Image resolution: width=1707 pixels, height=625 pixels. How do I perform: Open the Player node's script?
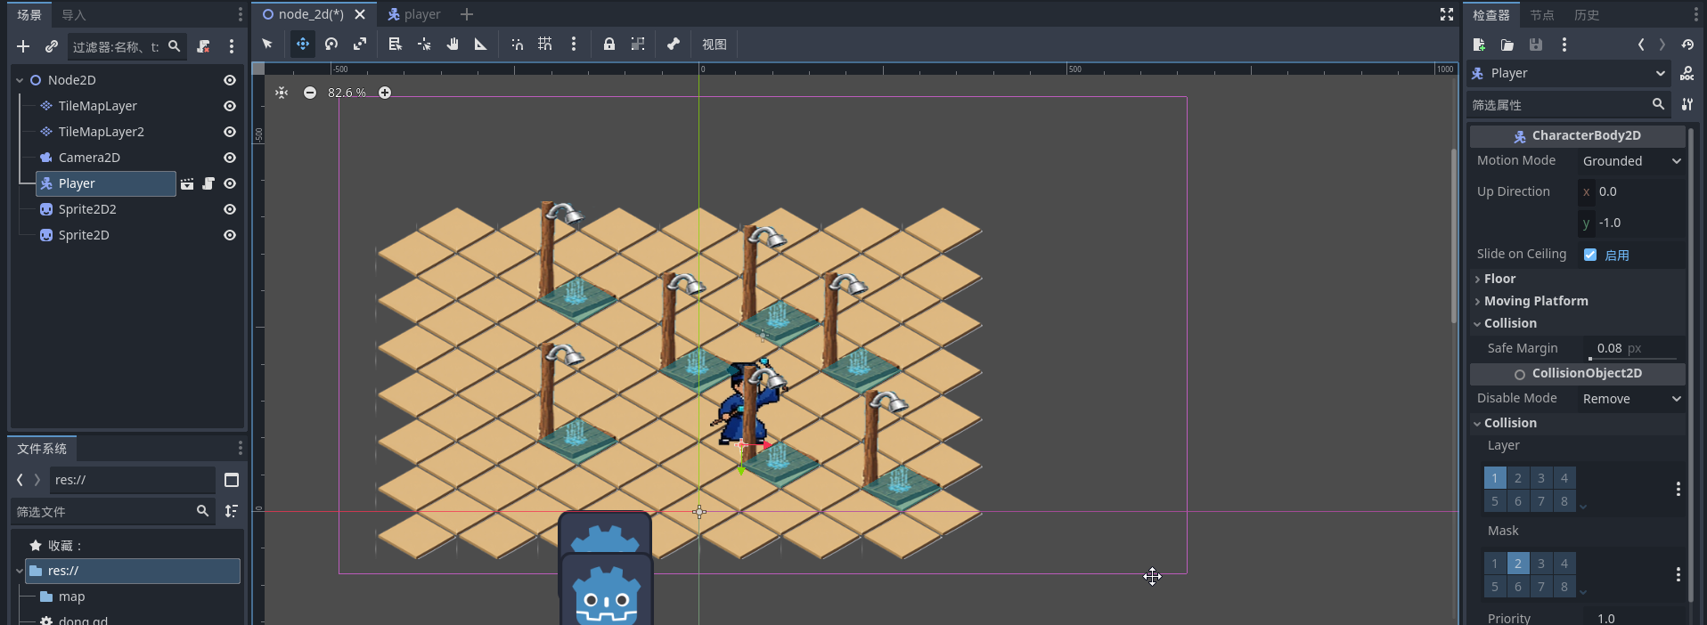coord(208,183)
